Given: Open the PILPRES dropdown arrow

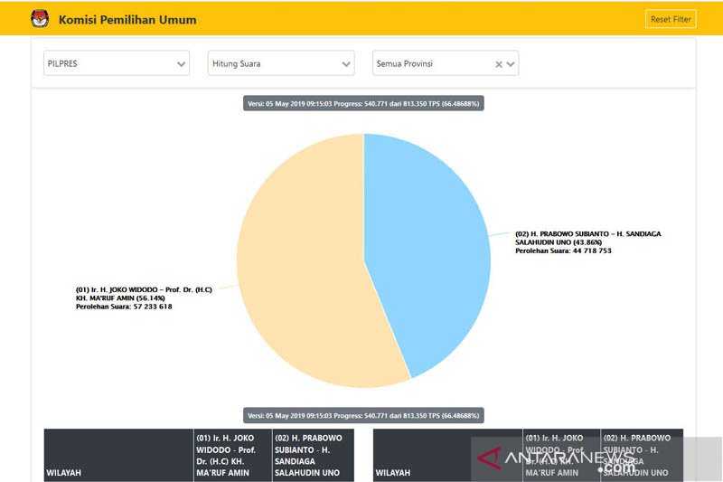Looking at the screenshot, I should (182, 64).
